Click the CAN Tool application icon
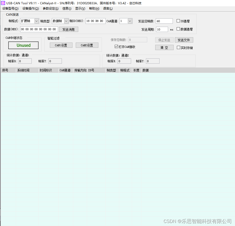 (3, 3)
